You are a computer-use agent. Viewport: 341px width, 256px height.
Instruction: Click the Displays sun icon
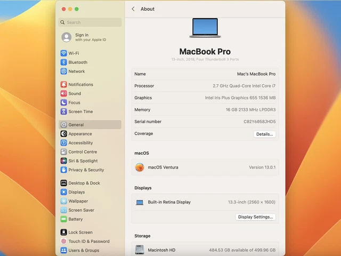point(63,192)
